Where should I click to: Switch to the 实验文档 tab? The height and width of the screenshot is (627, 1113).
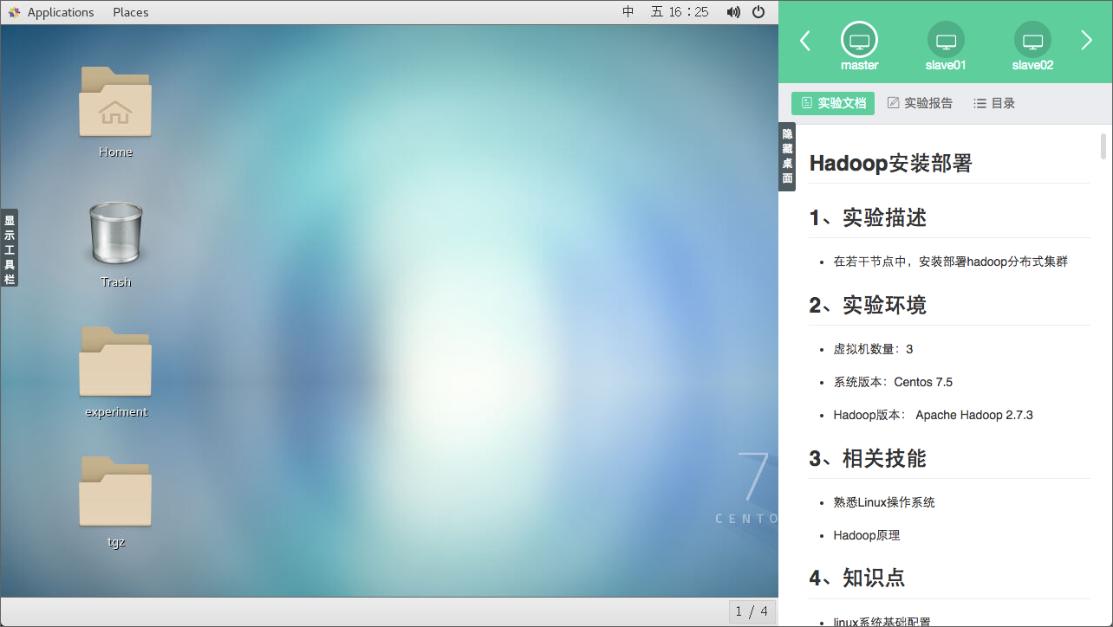(x=833, y=103)
